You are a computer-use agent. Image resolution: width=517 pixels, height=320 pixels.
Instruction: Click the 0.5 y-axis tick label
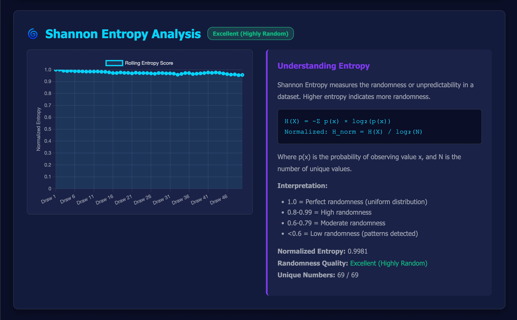pos(47,129)
